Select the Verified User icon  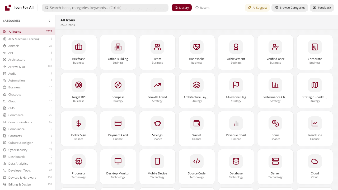point(275,52)
